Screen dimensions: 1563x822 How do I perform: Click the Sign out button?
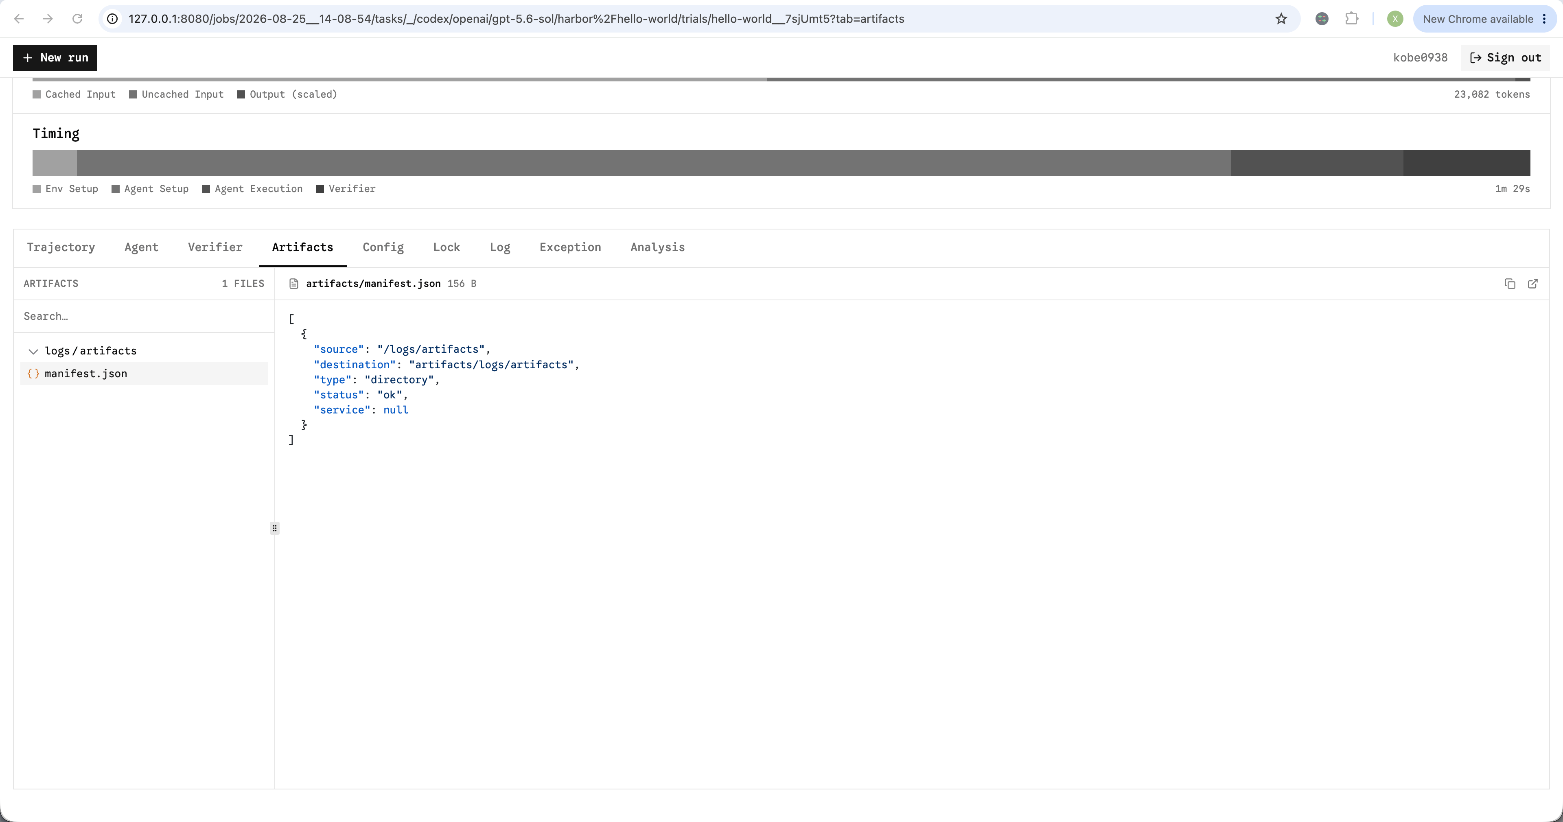pos(1505,58)
